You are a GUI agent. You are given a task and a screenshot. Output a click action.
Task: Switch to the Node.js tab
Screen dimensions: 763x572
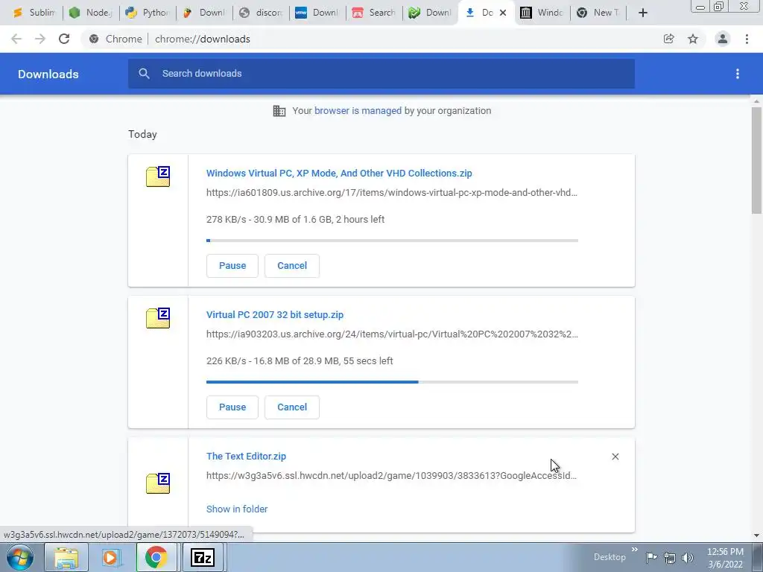[x=90, y=13]
